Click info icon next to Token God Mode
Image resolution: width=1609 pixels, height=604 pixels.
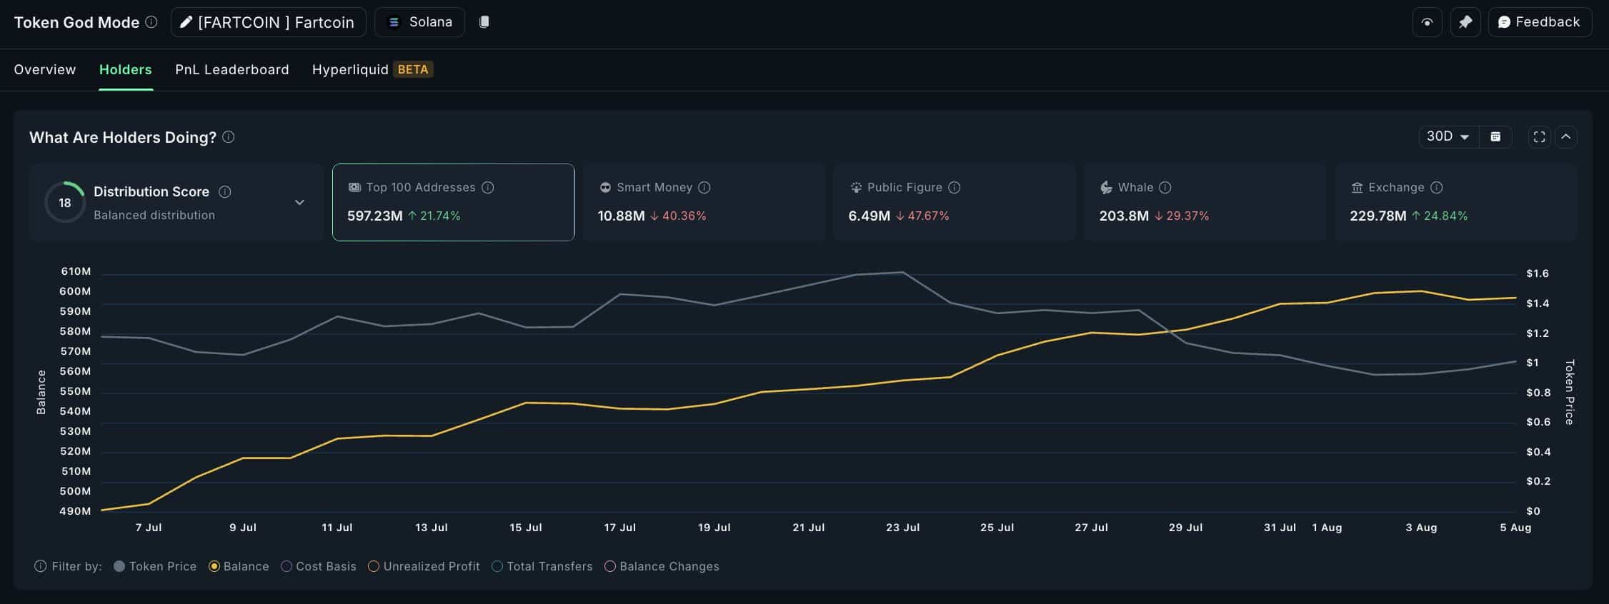click(x=151, y=22)
